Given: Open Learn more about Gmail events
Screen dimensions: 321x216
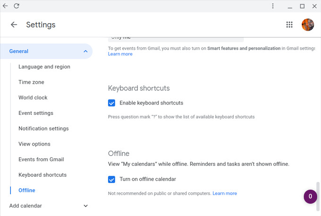Looking at the screenshot, I should pos(120,54).
